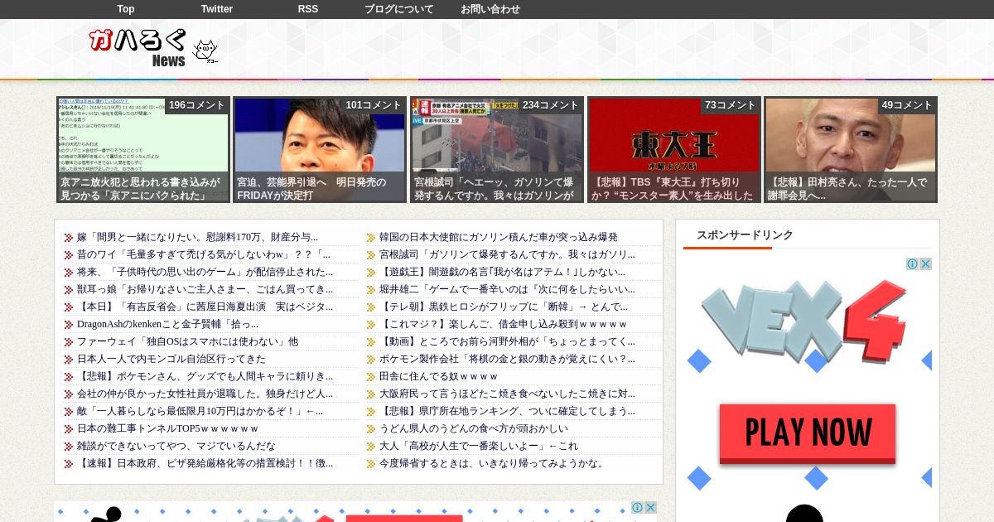Image resolution: width=994 pixels, height=522 pixels.
Task: Close the bottom banner ad
Action: pyautogui.click(x=650, y=507)
